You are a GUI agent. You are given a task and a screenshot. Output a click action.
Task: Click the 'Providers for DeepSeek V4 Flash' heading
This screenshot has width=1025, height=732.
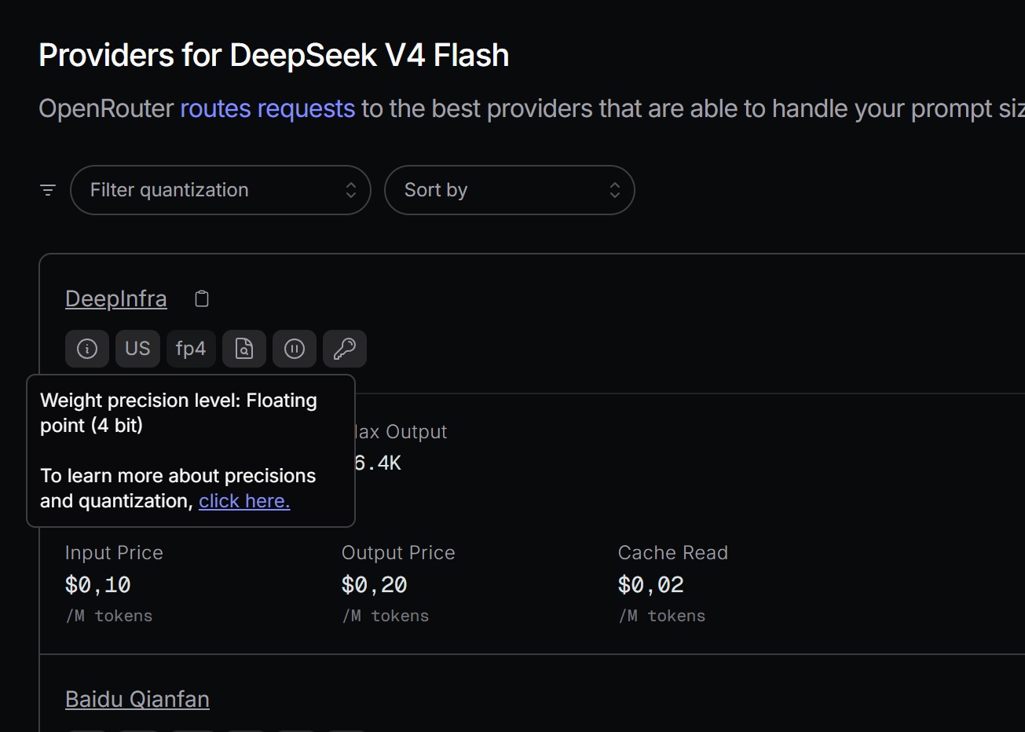click(274, 56)
